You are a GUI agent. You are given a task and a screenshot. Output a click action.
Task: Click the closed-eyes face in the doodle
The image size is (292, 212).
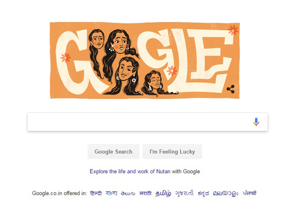[x=154, y=82]
